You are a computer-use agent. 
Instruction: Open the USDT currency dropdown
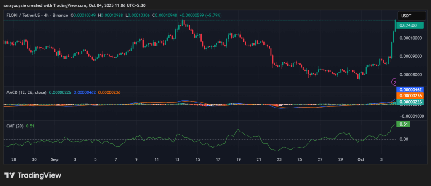coord(407,16)
